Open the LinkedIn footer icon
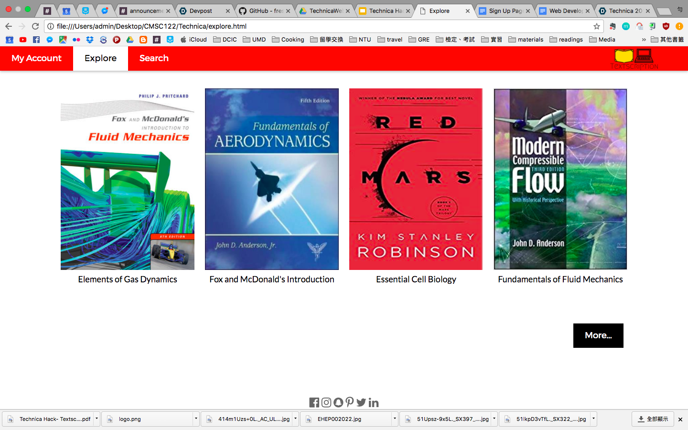The image size is (688, 430). pos(374,402)
